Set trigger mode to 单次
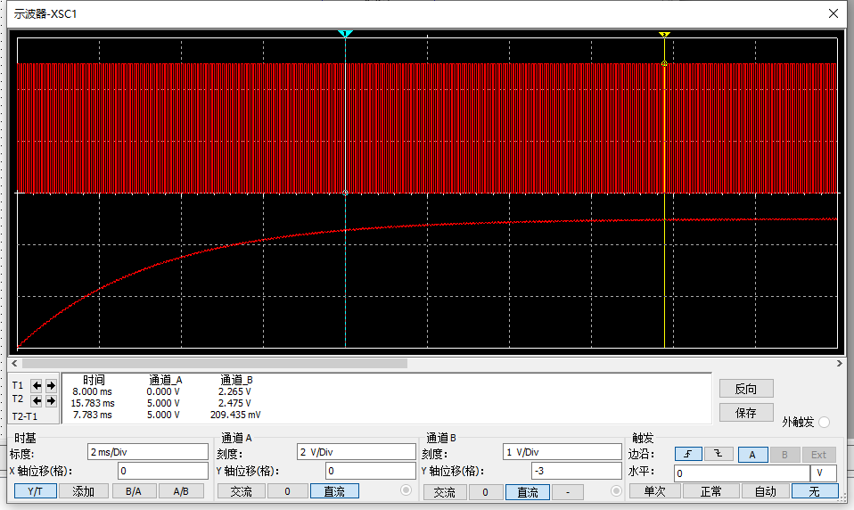 click(654, 491)
